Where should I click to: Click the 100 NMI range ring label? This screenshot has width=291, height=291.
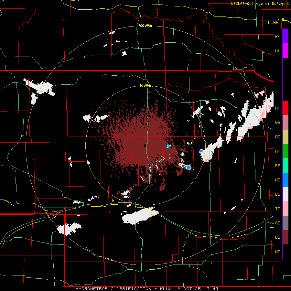145,26
